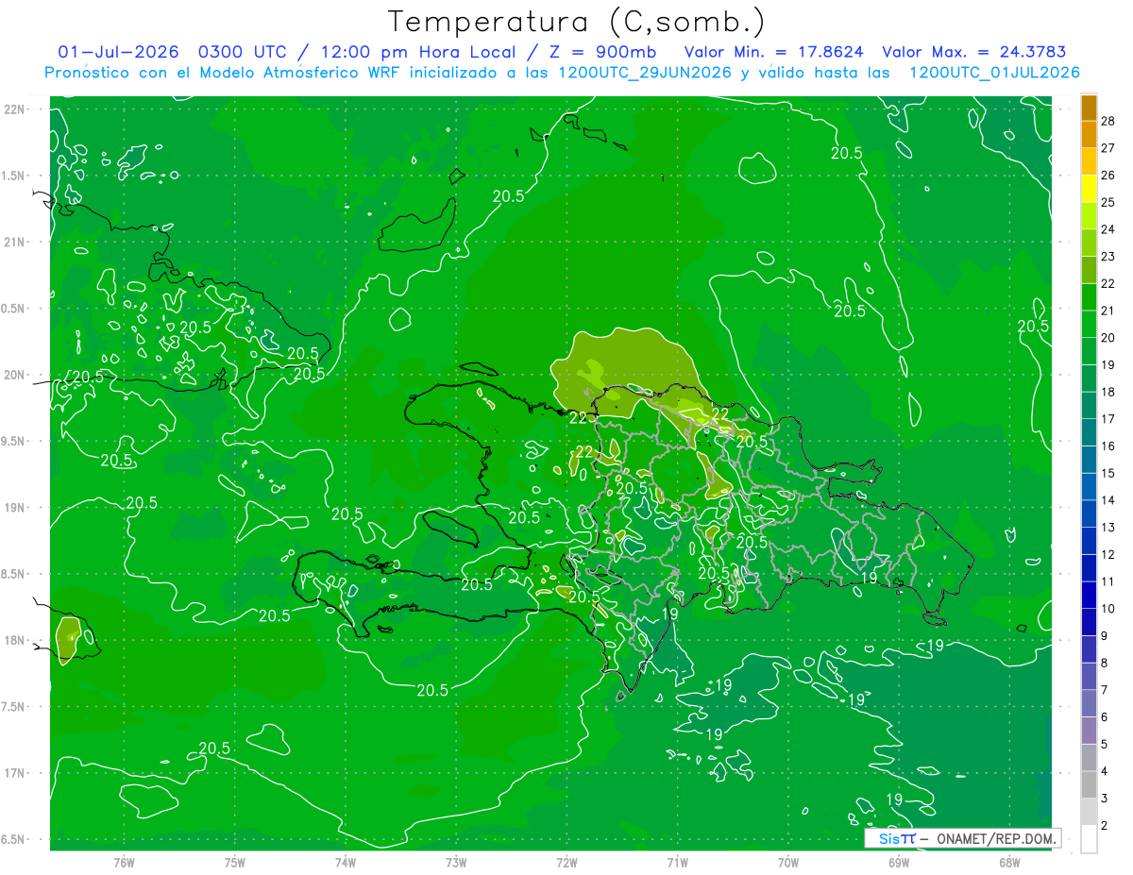Click the dark blue swatch between 10 and 11

(x=1089, y=595)
